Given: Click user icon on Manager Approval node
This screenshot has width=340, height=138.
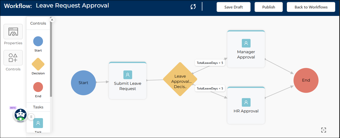Looking at the screenshot, I should pos(246,43).
